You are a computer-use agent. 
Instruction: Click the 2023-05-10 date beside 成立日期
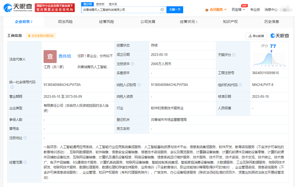(x=159, y=55)
